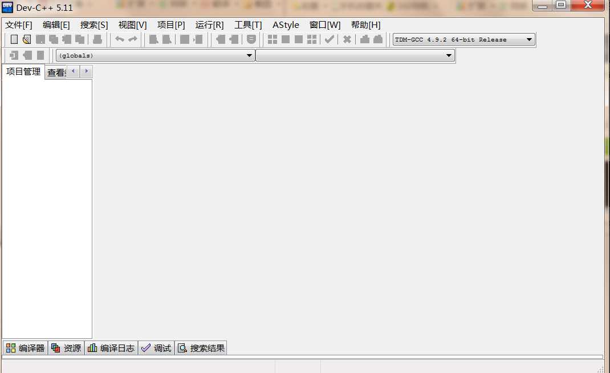Click the left tab-scroll arrow
The width and height of the screenshot is (610, 373).
73,71
